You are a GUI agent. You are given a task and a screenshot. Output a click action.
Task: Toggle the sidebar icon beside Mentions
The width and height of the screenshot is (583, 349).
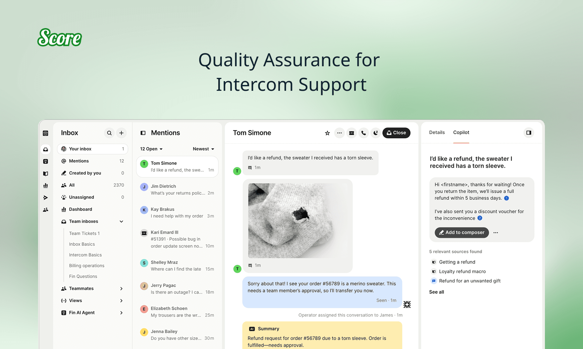pos(143,133)
